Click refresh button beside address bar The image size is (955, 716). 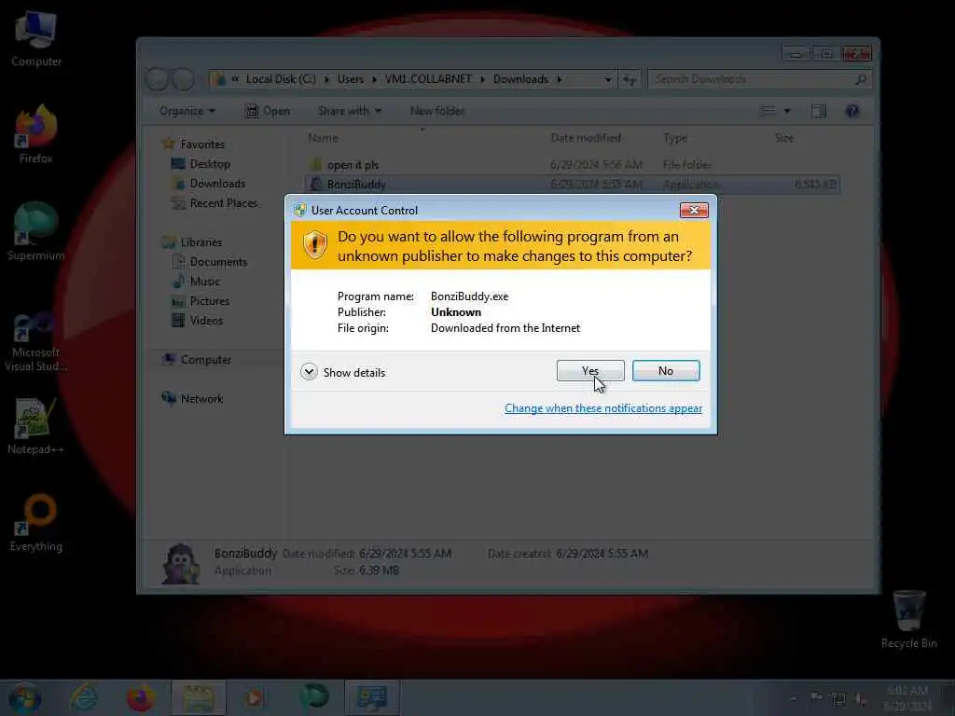tap(630, 80)
